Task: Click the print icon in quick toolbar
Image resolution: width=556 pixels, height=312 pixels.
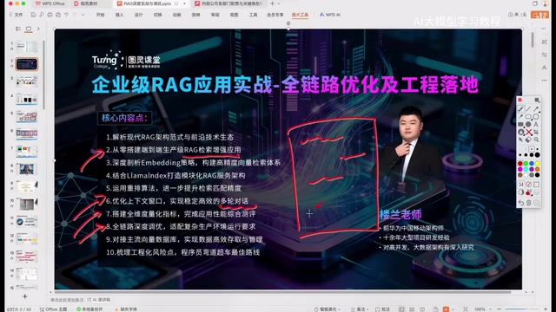Action: click(x=50, y=15)
